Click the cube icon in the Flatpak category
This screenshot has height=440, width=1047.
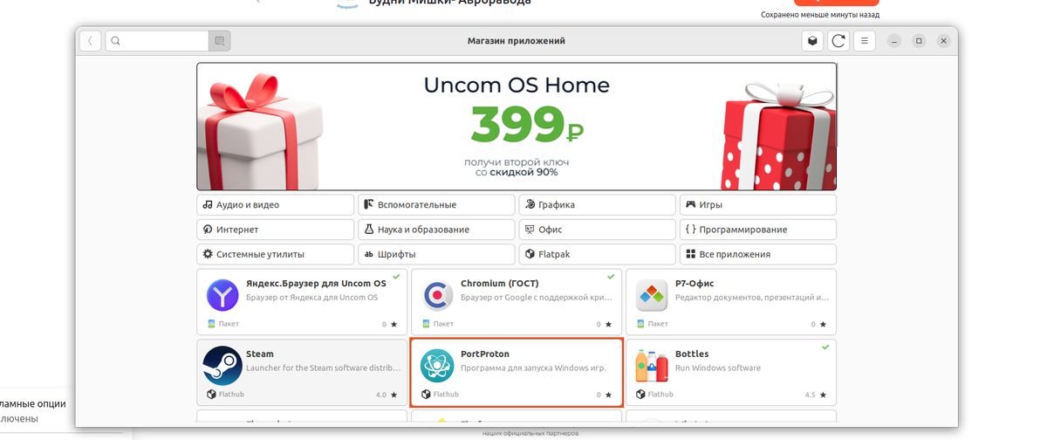coord(530,254)
